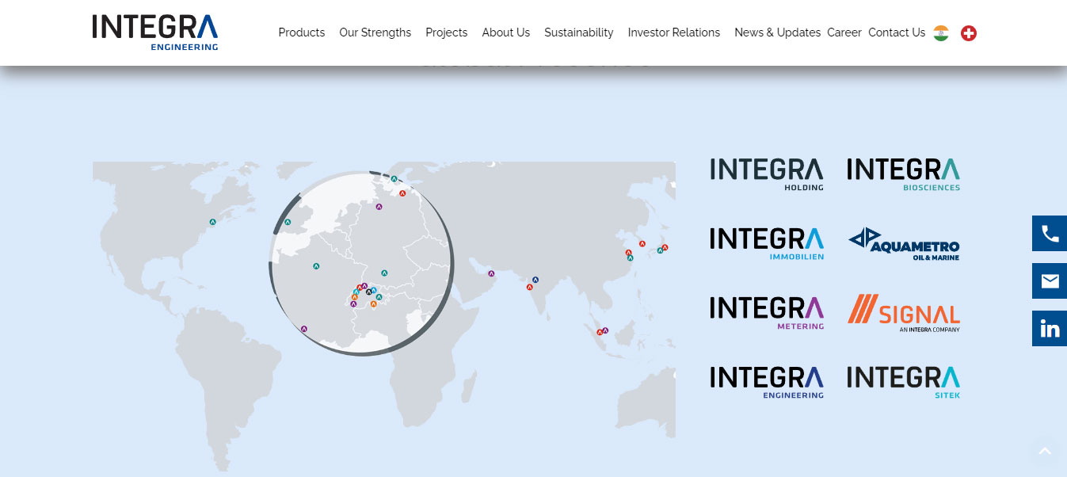Click the INTEGRA Sitek logo
Viewport: 1067px width, 477px height.
tap(903, 380)
